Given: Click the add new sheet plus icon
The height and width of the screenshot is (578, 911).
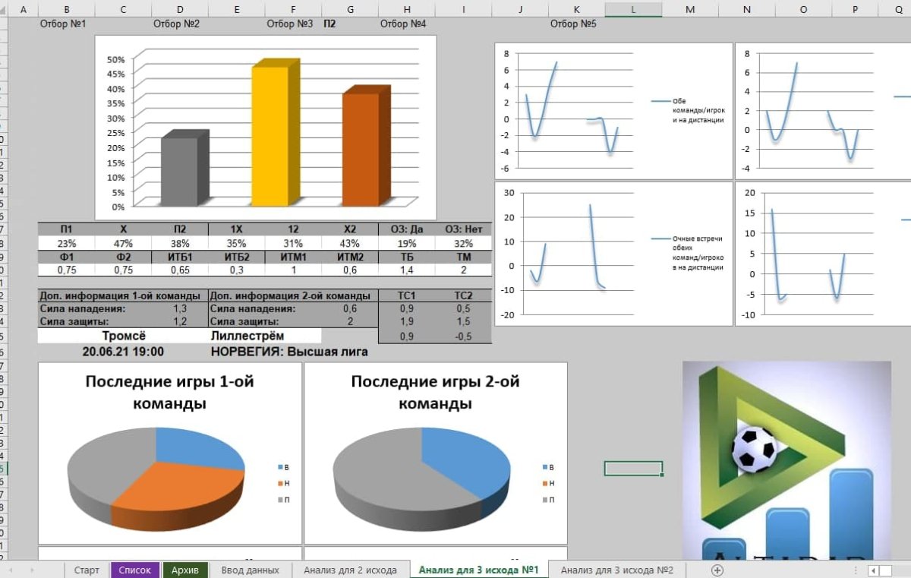Looking at the screenshot, I should [717, 570].
